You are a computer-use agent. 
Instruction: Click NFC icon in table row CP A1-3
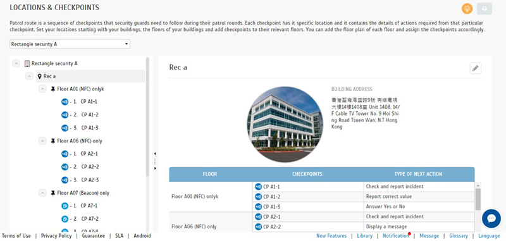pyautogui.click(x=258, y=206)
